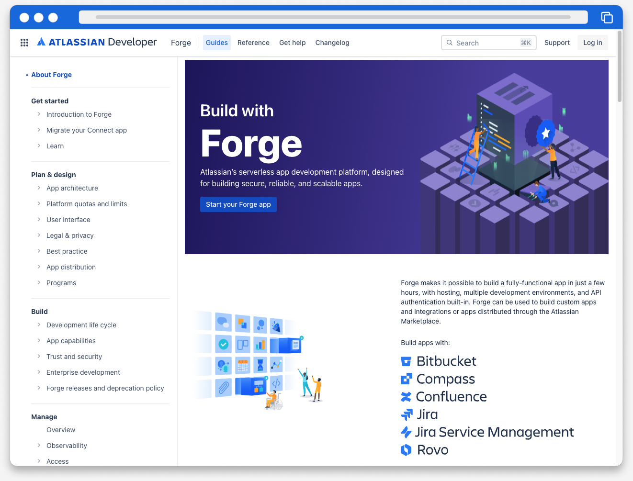Viewport: 633px width, 481px height.
Task: Expand Legal & privacy chevron
Action: click(39, 235)
